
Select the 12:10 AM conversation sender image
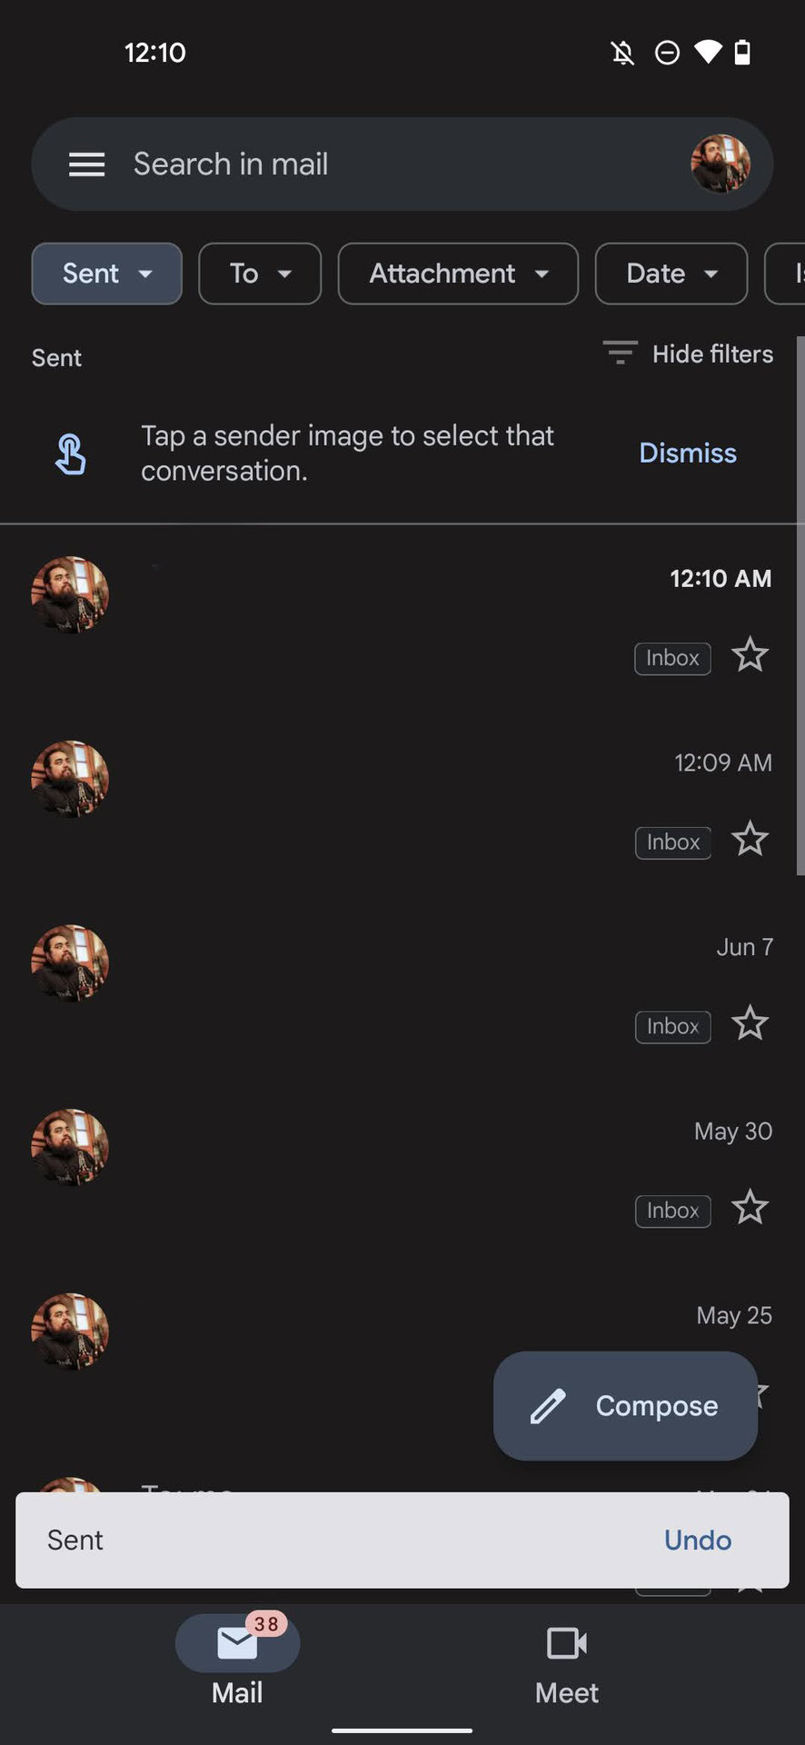pyautogui.click(x=70, y=595)
